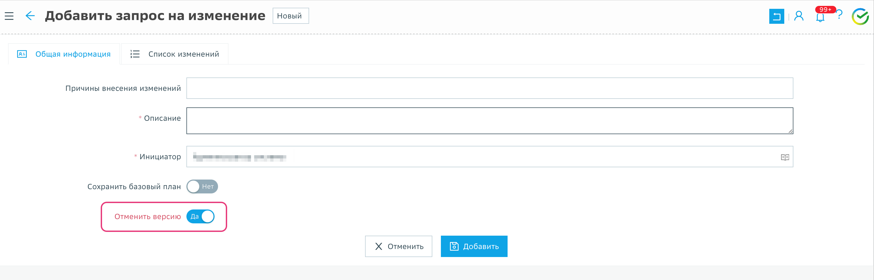Click the Отменить версию label

147,217
